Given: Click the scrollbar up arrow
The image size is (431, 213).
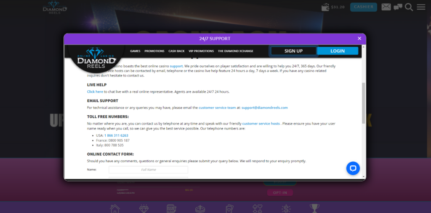Looking at the screenshot, I should tap(363, 47).
